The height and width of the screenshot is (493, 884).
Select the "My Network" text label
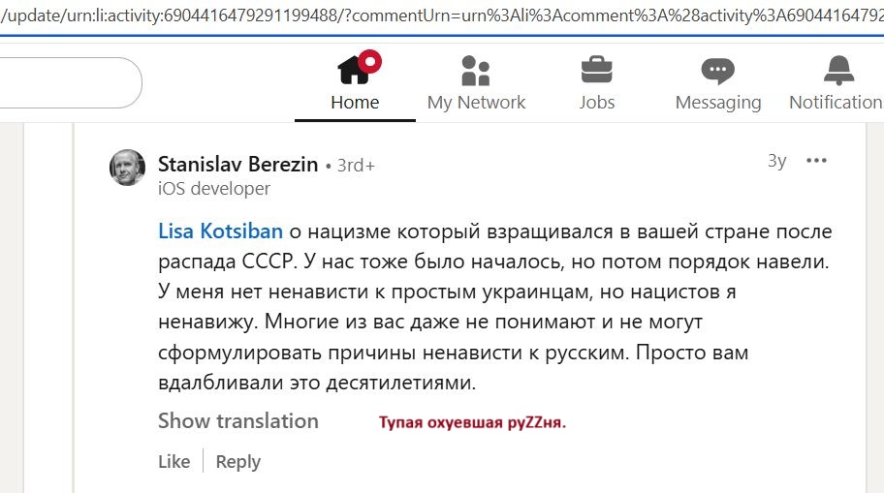(x=476, y=102)
